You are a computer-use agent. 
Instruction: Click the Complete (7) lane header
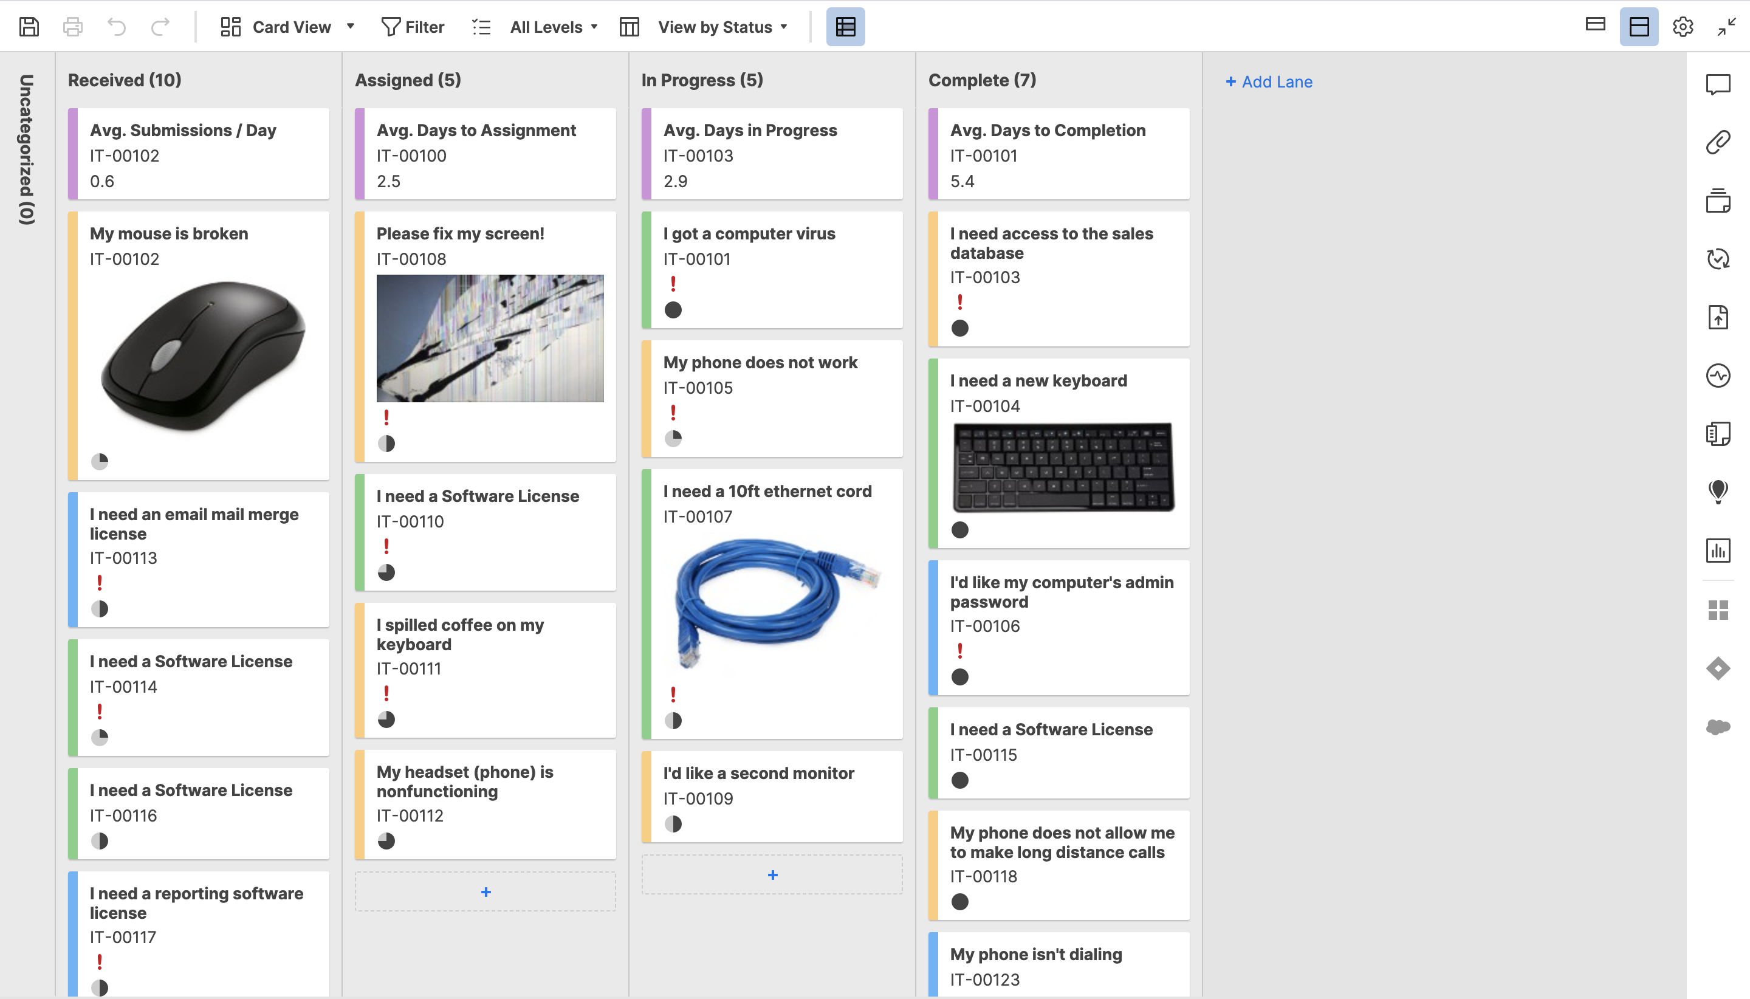(x=983, y=80)
